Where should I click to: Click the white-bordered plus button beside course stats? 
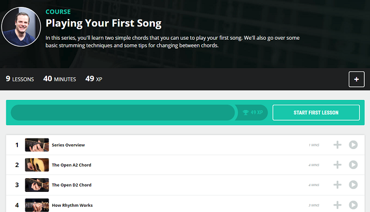click(x=356, y=79)
